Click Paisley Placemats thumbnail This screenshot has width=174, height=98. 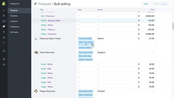[36, 91]
